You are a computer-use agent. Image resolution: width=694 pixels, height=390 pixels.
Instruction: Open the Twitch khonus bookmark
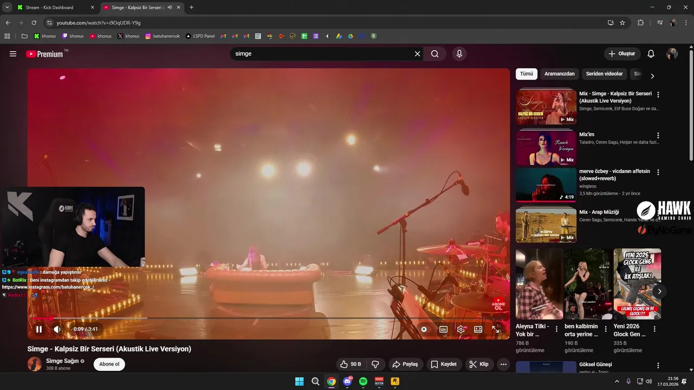73,36
